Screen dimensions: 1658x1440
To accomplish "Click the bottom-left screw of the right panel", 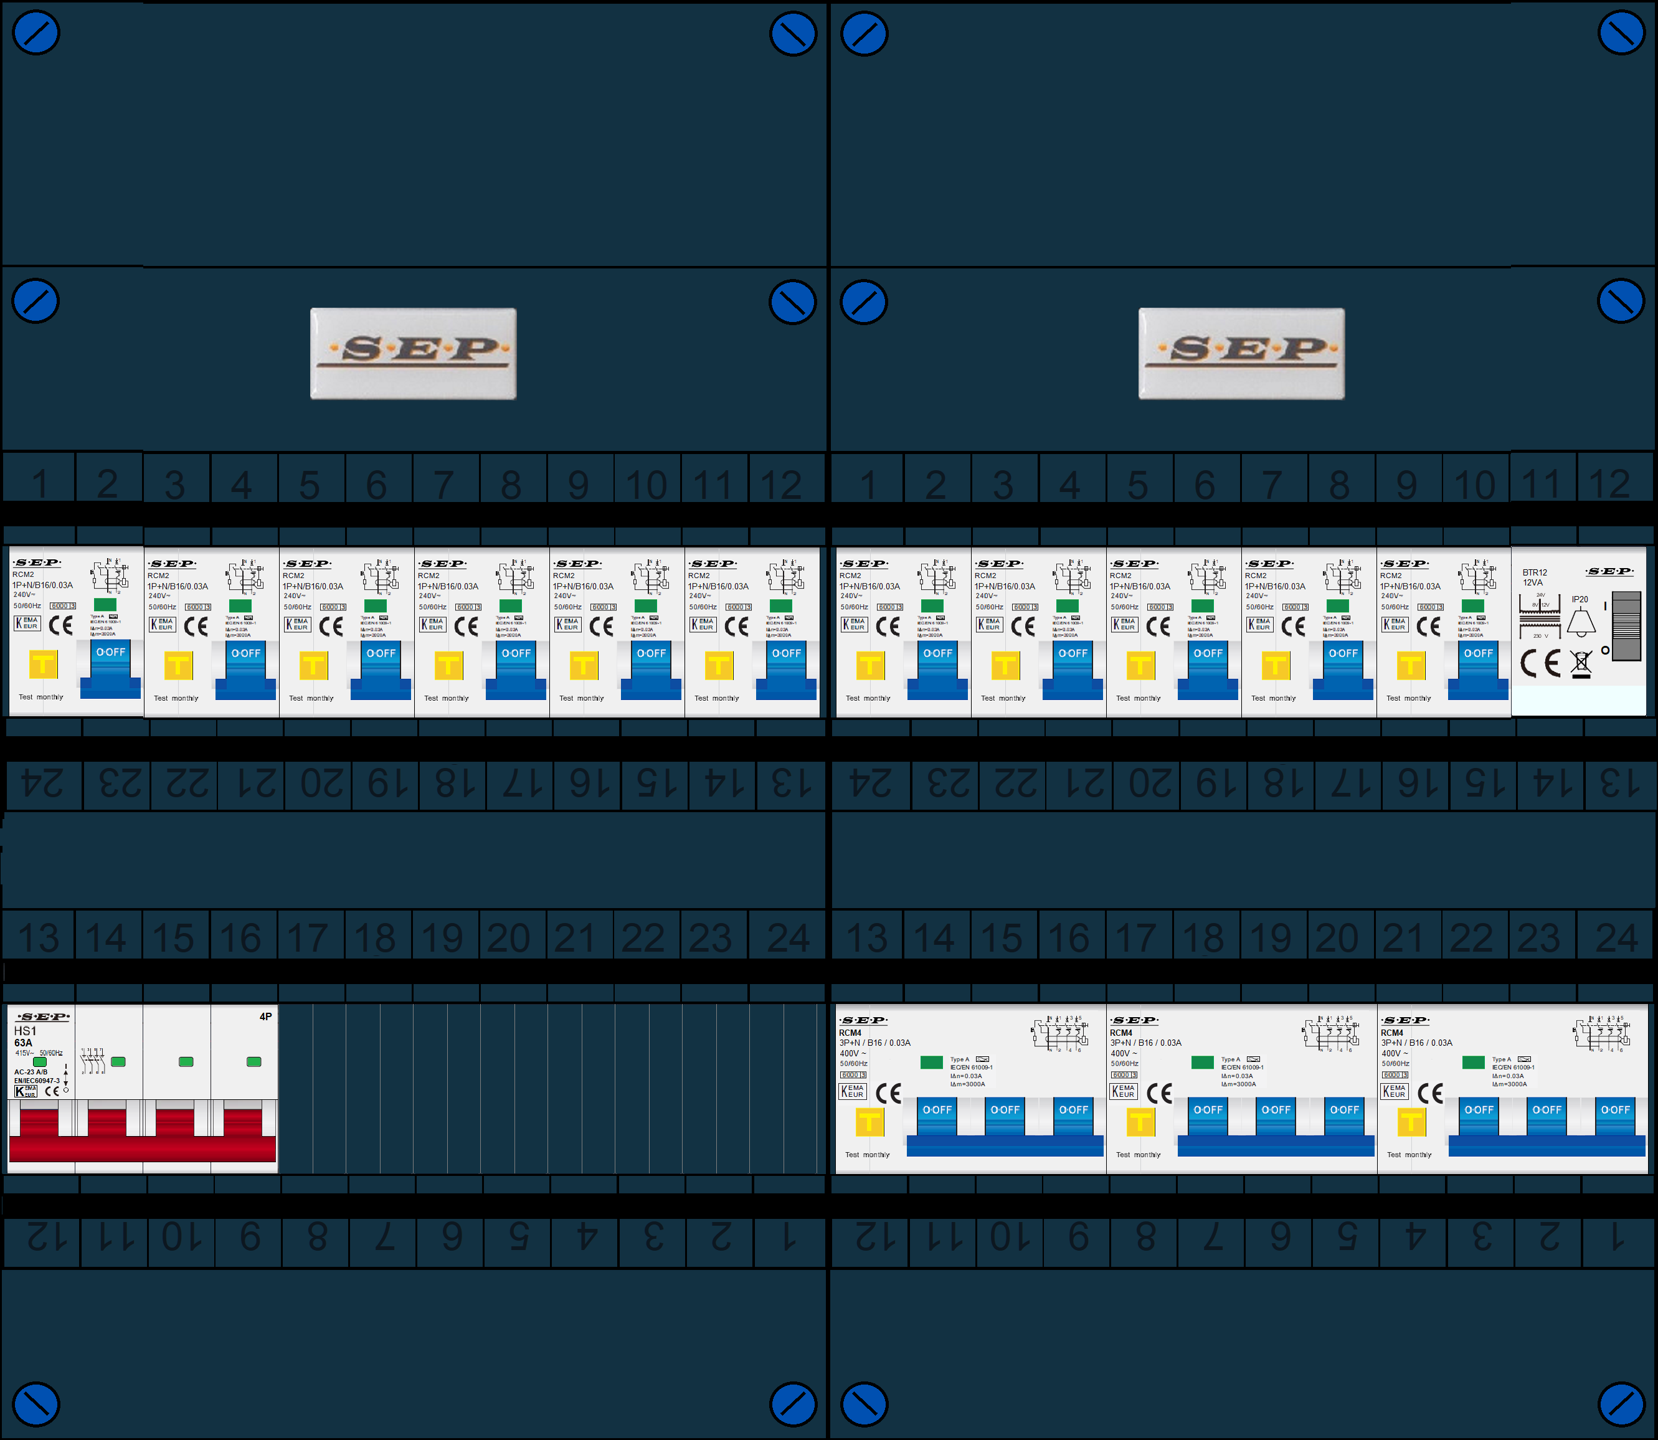I will pyautogui.click(x=864, y=1404).
